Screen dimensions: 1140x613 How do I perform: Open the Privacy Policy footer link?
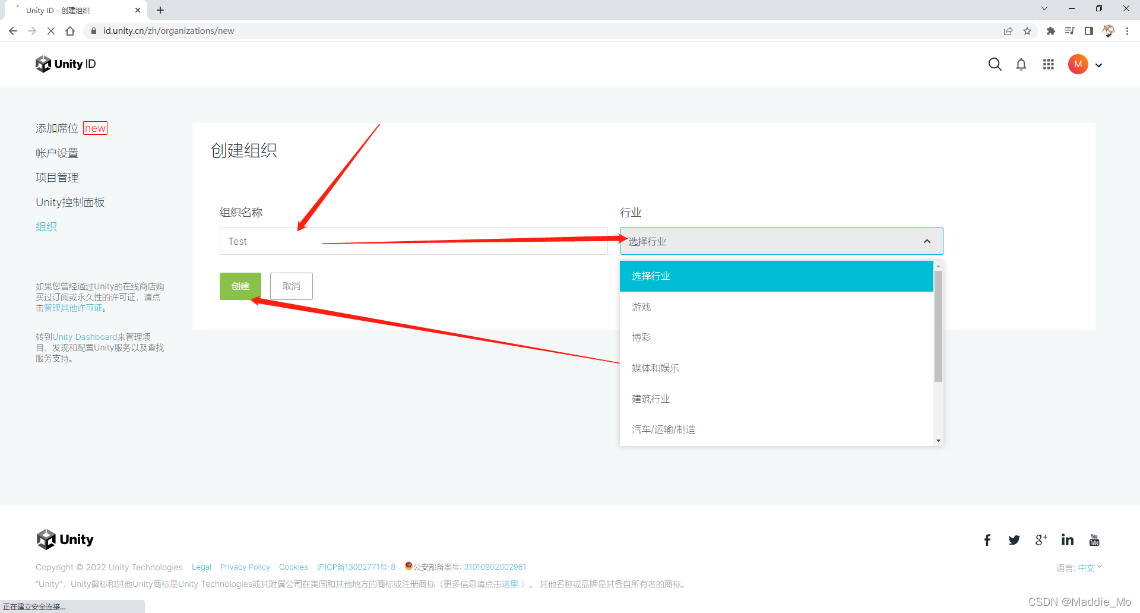coord(245,567)
